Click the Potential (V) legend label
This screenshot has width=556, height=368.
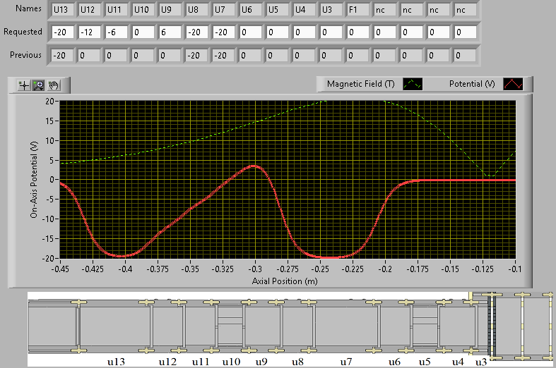(x=472, y=84)
